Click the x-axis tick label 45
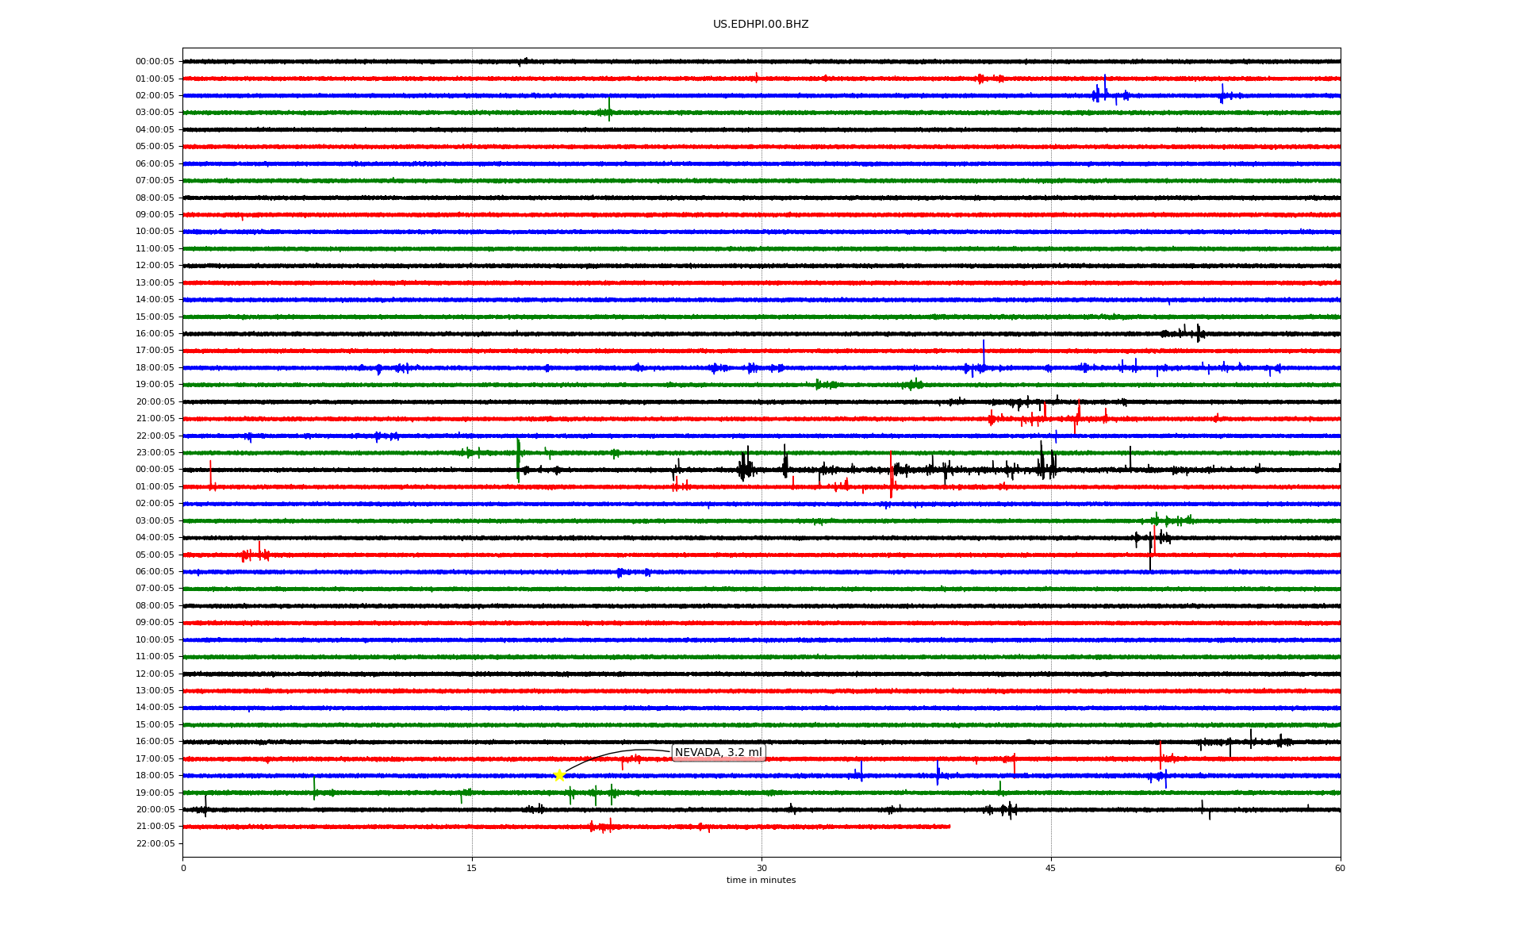The image size is (1523, 952). [1050, 868]
